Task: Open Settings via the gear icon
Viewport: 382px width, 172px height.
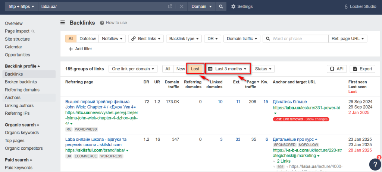Action: pyautogui.click(x=233, y=7)
